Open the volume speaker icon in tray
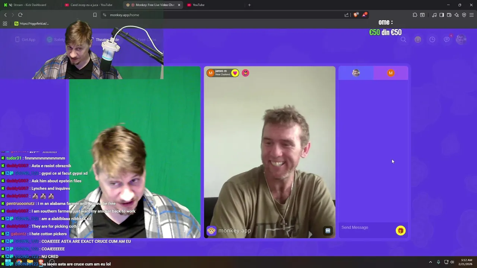477x268 pixels. point(452,262)
